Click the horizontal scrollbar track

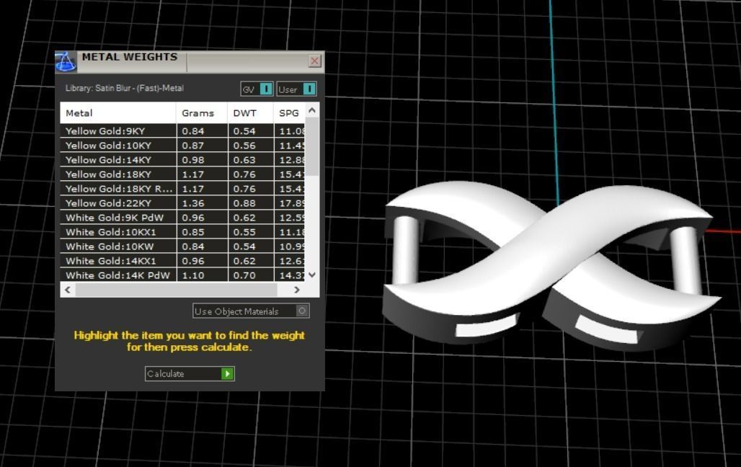176,290
